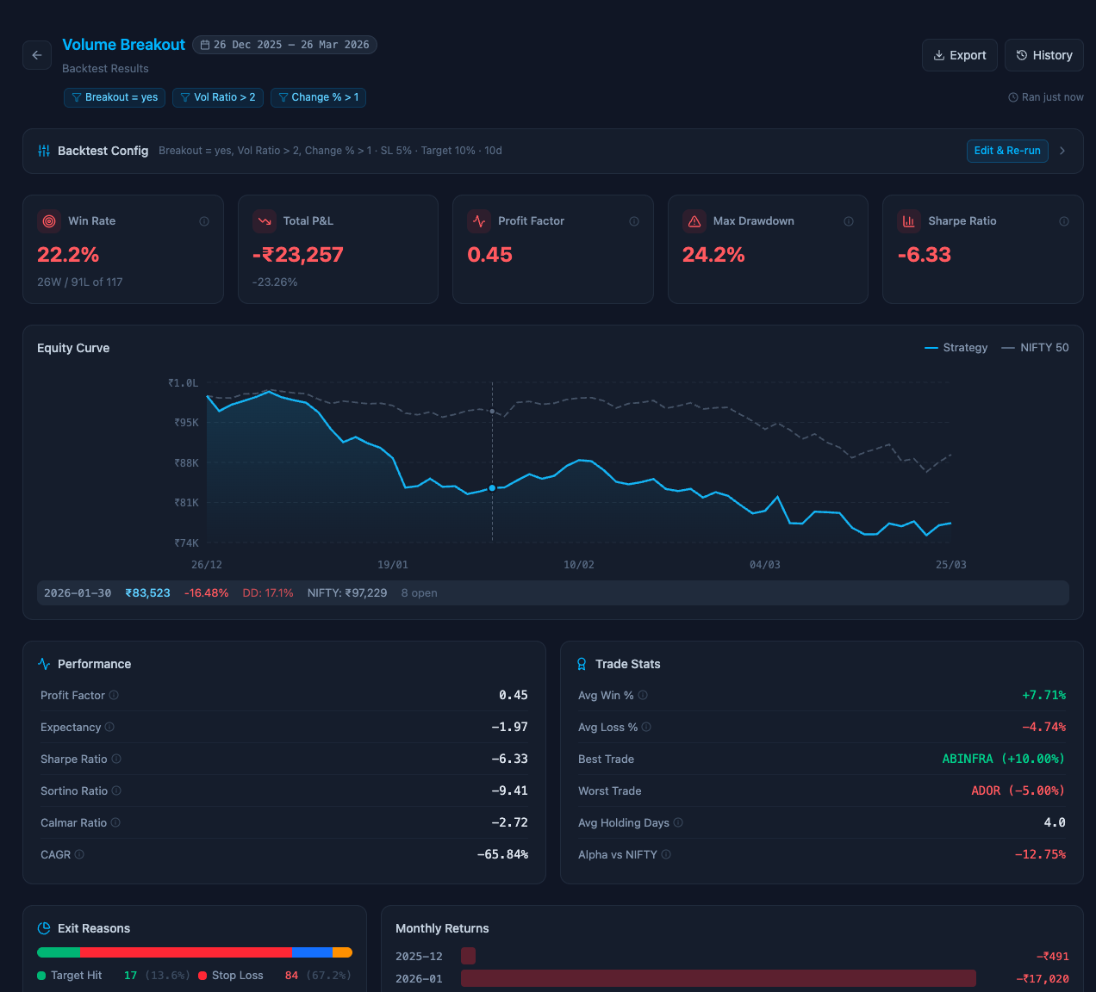This screenshot has width=1096, height=992.
Task: Click the alert triangle icon on Max Drawdown card
Action: point(694,221)
